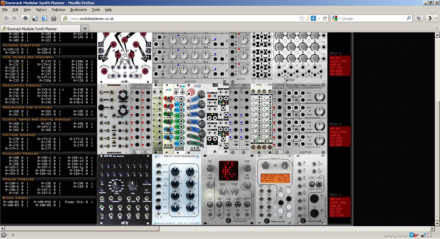Reload the page with the refresh icon
The width and height of the screenshot is (440, 239).
(x=325, y=19)
